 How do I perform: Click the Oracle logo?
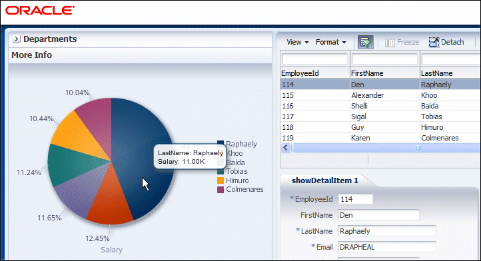(x=40, y=11)
